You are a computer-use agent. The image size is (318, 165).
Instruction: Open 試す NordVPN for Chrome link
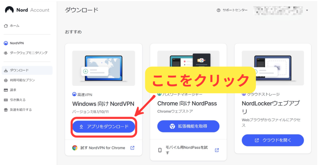pyautogui.click(x=102, y=148)
